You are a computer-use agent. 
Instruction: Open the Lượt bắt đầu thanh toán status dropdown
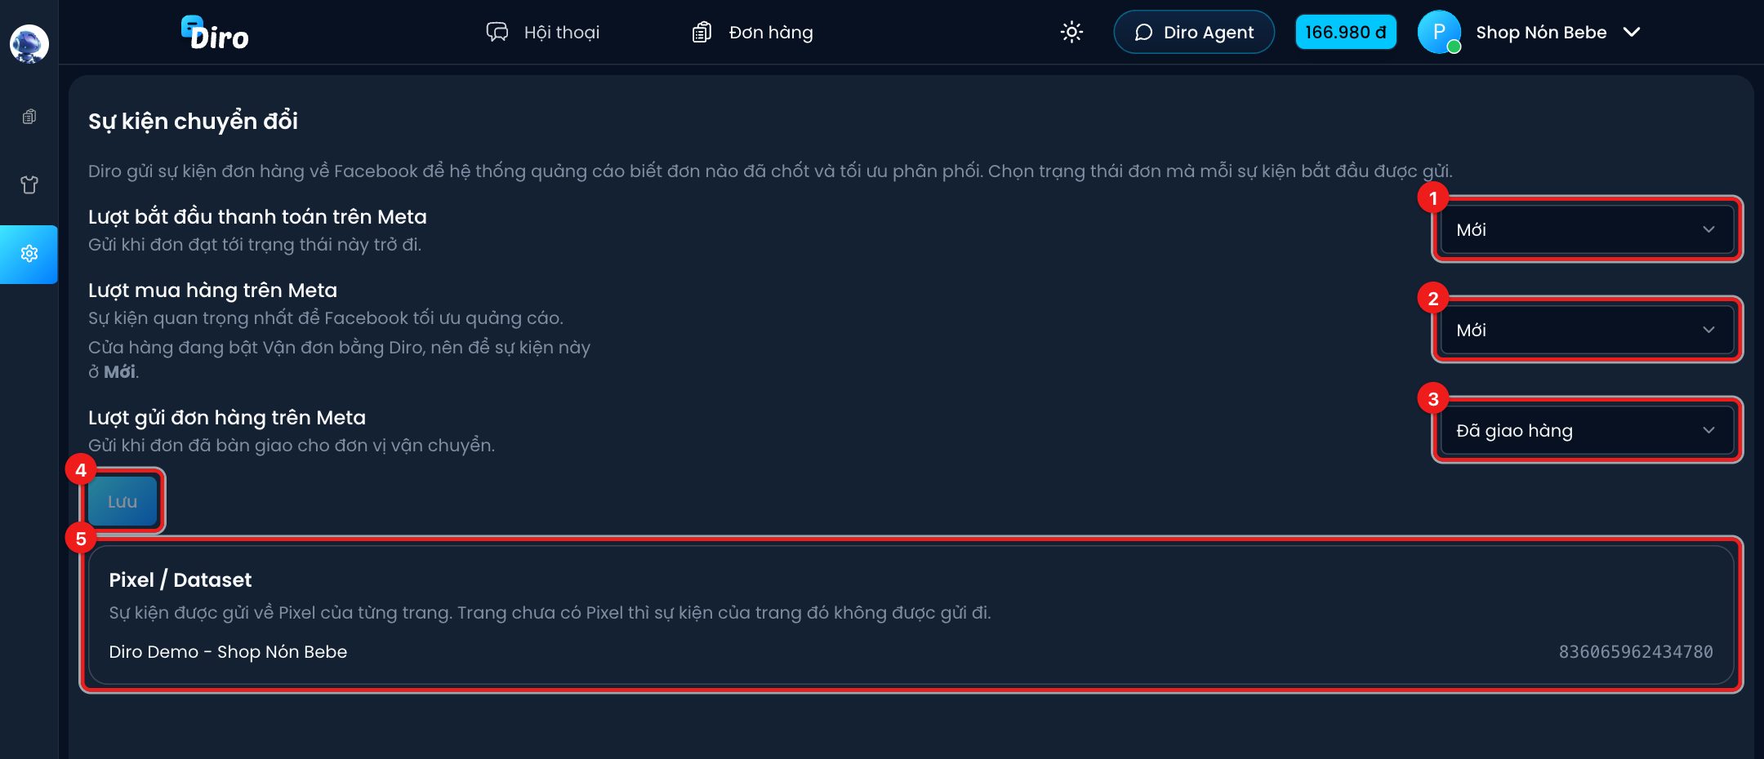tap(1587, 229)
